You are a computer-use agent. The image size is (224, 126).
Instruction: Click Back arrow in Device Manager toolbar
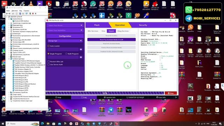(x=7, y=14)
